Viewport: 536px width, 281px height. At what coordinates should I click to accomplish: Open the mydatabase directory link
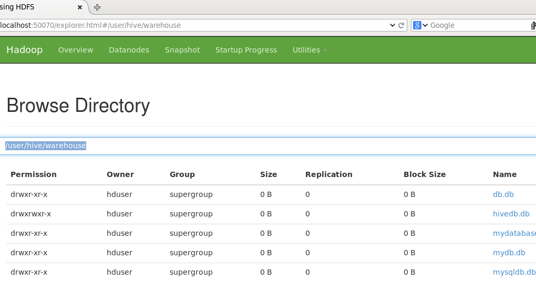(x=514, y=234)
